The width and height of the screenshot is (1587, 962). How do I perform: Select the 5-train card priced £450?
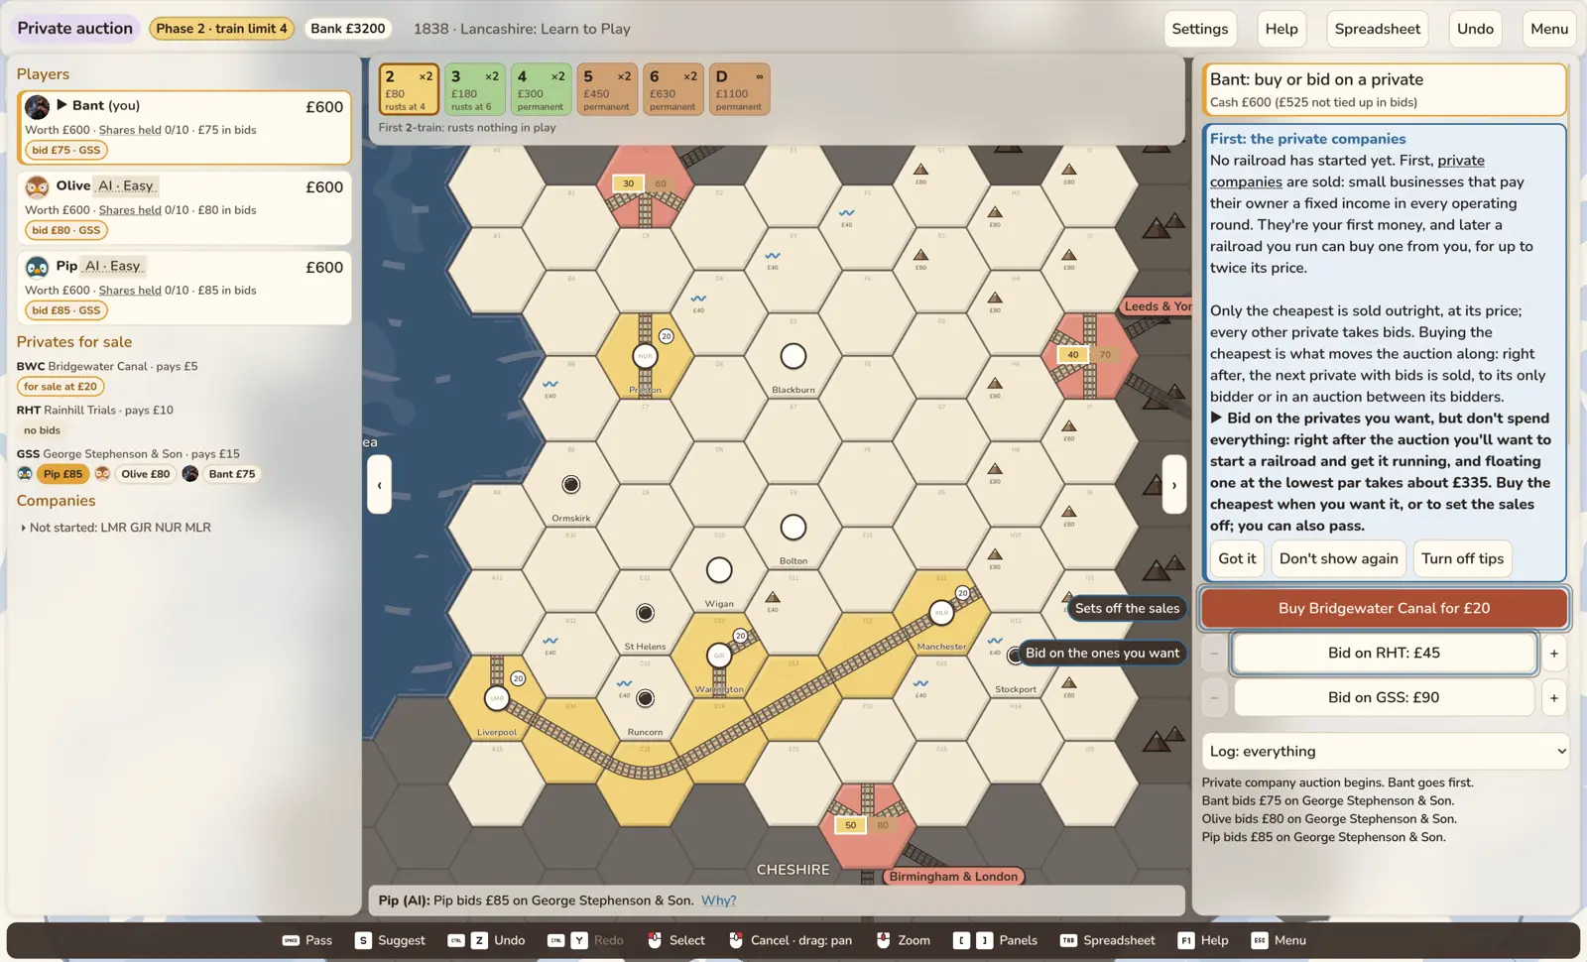pos(607,89)
